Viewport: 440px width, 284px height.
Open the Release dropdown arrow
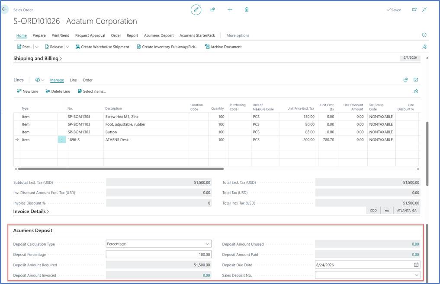pyautogui.click(x=67, y=47)
